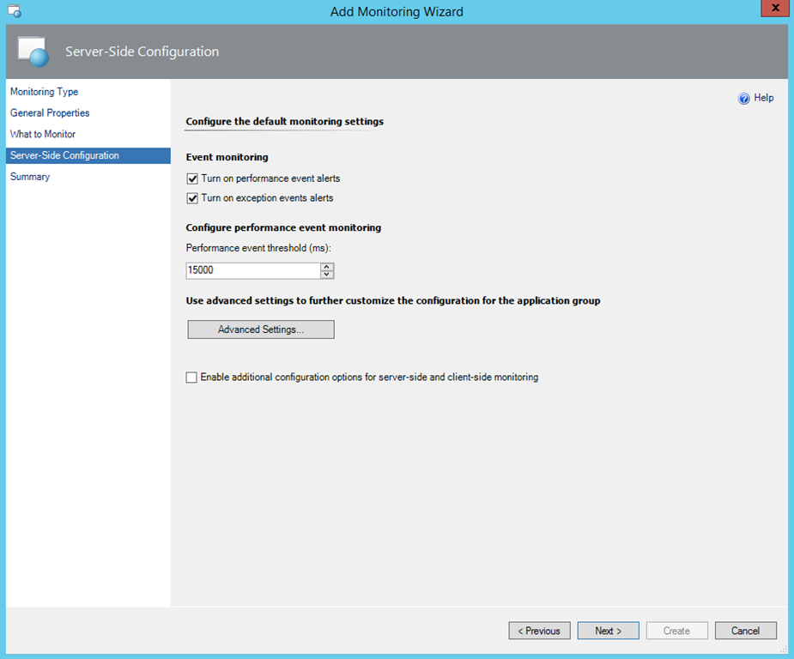Viewport: 794px width, 659px height.
Task: Open the What to Monitor step
Action: pos(43,135)
